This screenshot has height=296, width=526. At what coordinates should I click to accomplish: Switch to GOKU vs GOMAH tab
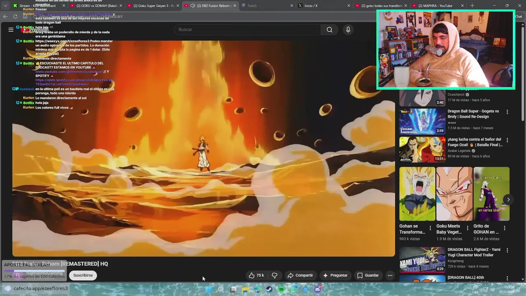click(x=97, y=6)
